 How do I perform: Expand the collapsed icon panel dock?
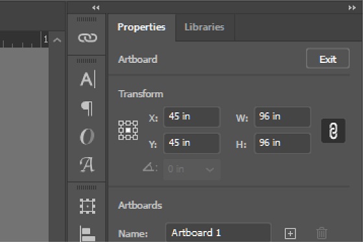click(96, 8)
